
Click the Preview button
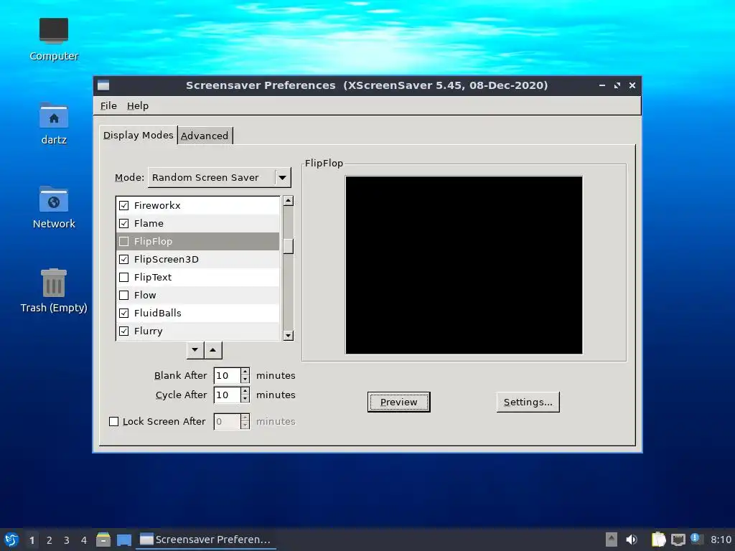[x=399, y=402]
